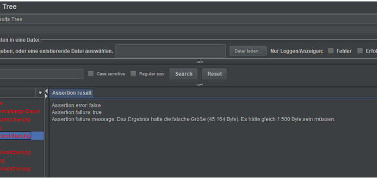Screen dimensions: 377x178
Task: Toggle the Case sensitive checkbox
Action: coord(91,74)
